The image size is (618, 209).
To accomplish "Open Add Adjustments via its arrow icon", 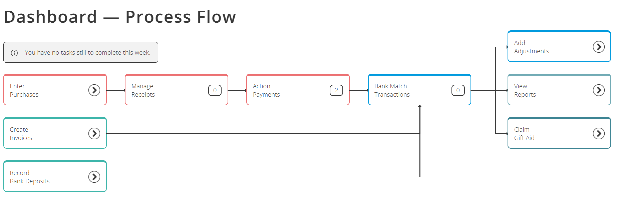I will pyautogui.click(x=599, y=47).
